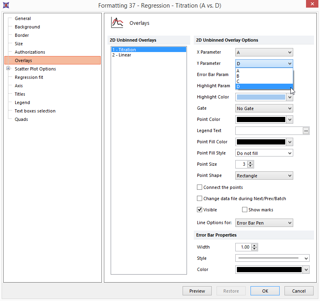Select option B in Y Parameter list
320x301 pixels.
coord(238,76)
